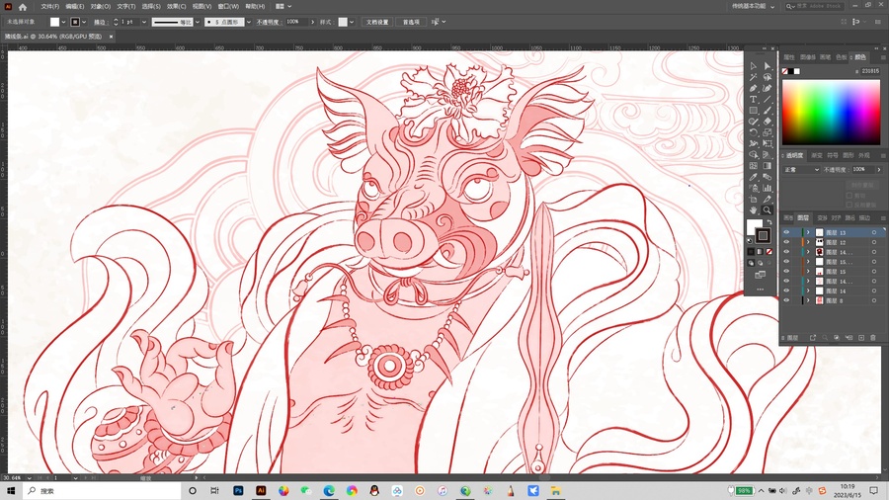
Task: Select the Column Graph tool
Action: (768, 188)
